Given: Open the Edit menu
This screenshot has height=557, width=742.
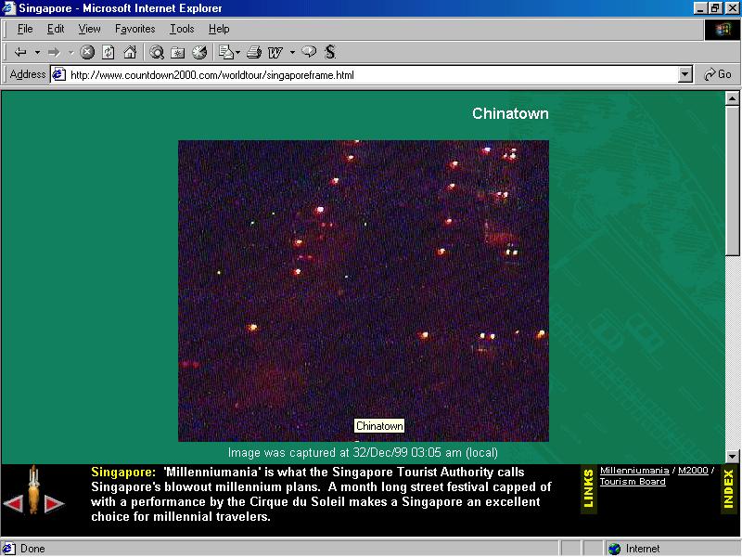Looking at the screenshot, I should [x=56, y=29].
